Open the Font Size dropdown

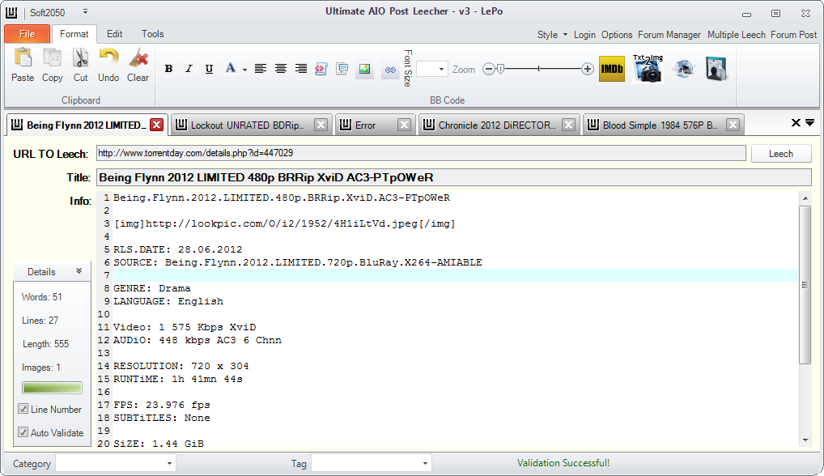442,70
